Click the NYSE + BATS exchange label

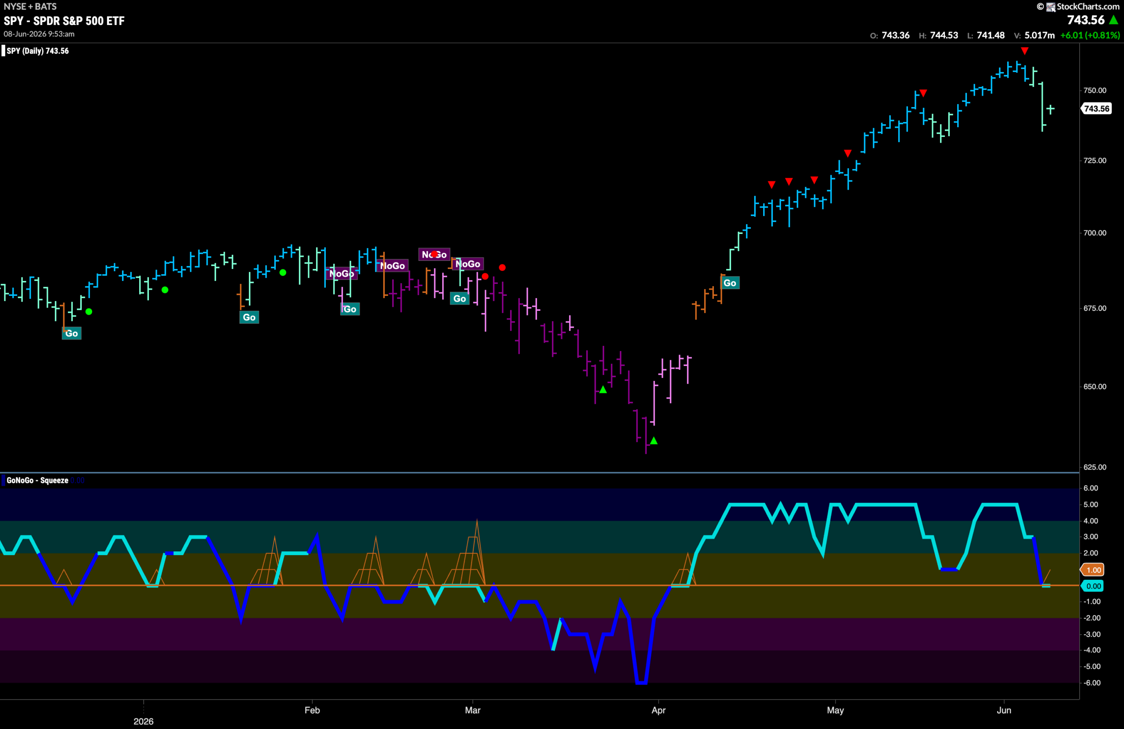[x=30, y=6]
